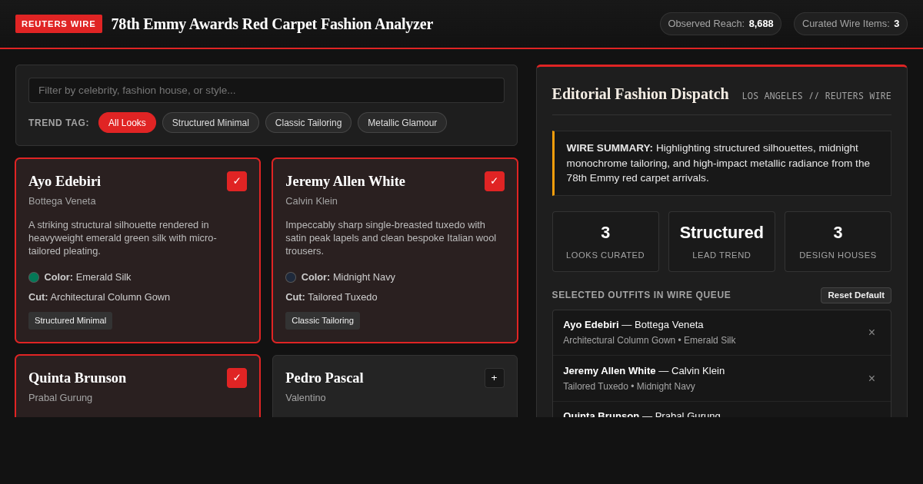Click the Observed Reach 8,688 pill
923x484 pixels.
pos(721,24)
